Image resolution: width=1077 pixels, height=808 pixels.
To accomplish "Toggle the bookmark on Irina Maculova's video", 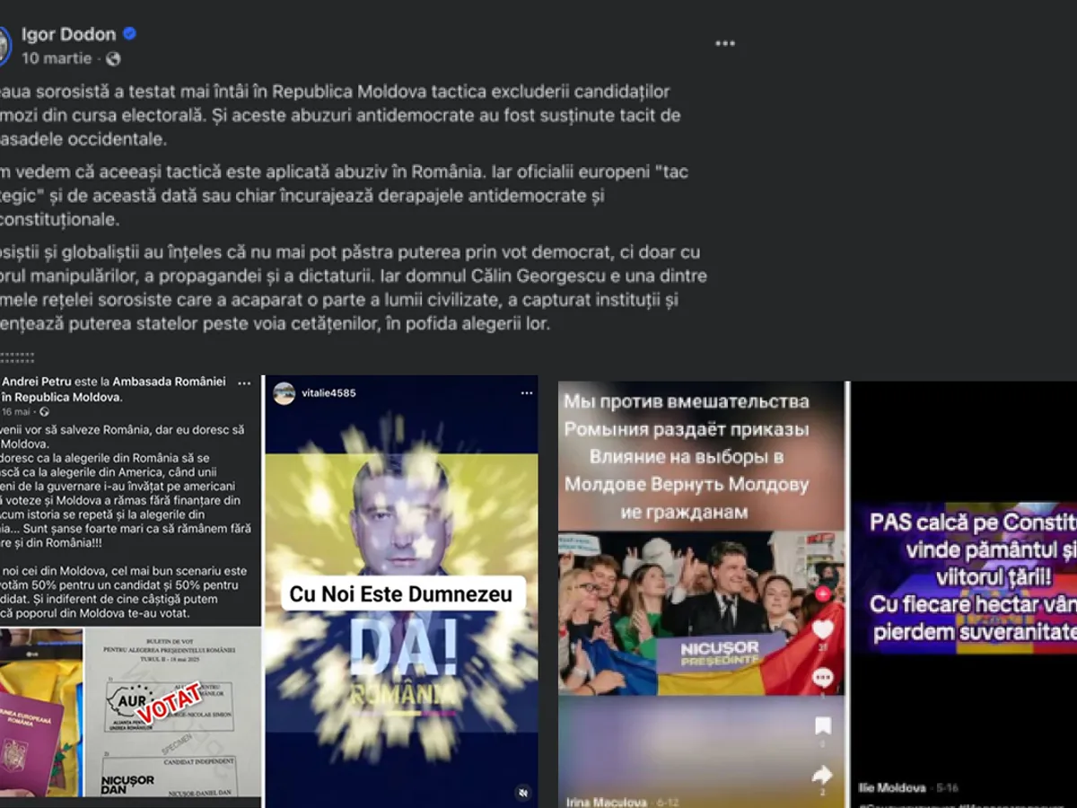I will (x=823, y=726).
